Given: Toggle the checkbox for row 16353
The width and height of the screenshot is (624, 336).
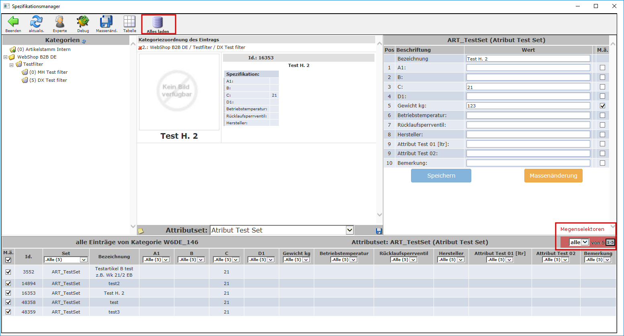Looking at the screenshot, I should point(8,293).
